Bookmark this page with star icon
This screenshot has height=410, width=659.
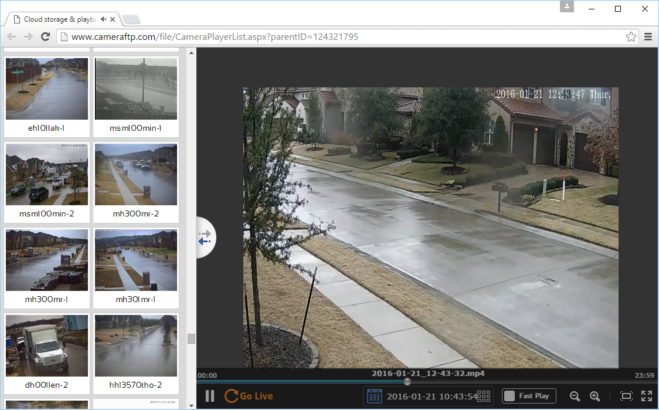click(631, 37)
